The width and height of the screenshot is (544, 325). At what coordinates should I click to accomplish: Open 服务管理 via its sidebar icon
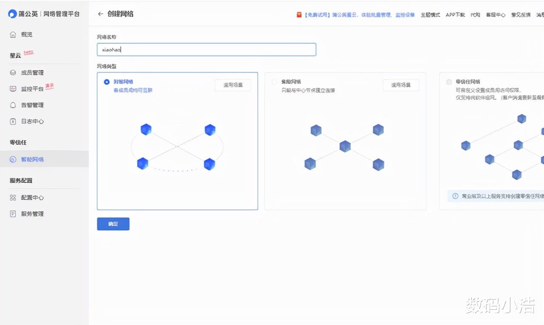pos(13,214)
